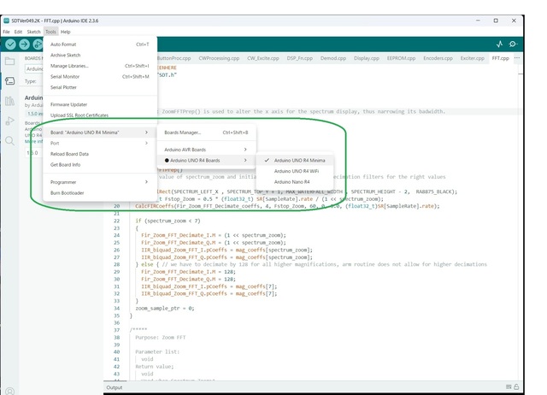The image size is (547, 395).
Task: Open the Library Manager sidebar icon
Action: 9,101
